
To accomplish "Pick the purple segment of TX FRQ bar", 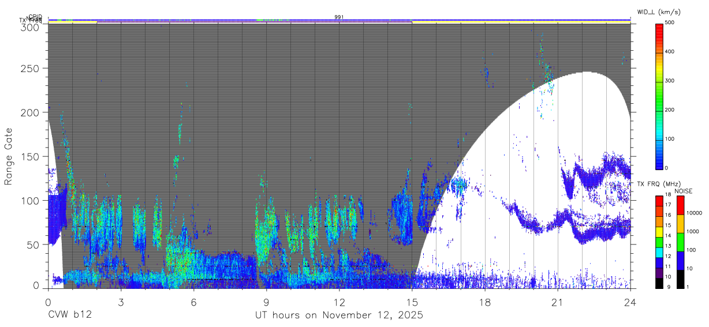I will click(659, 273).
